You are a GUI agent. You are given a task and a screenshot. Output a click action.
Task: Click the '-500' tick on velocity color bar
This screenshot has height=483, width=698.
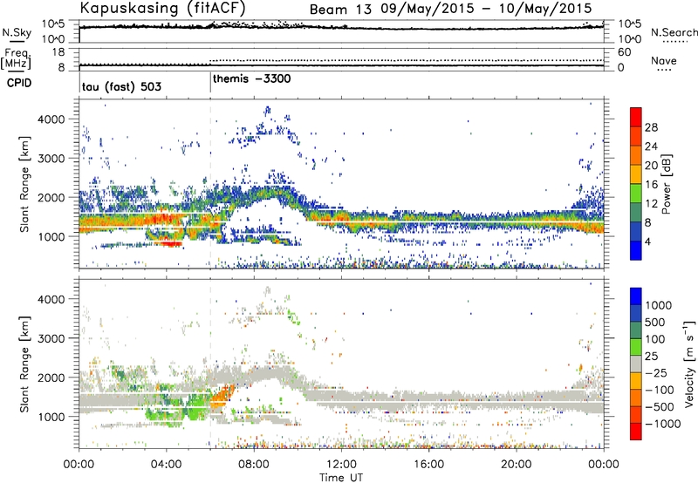point(659,406)
